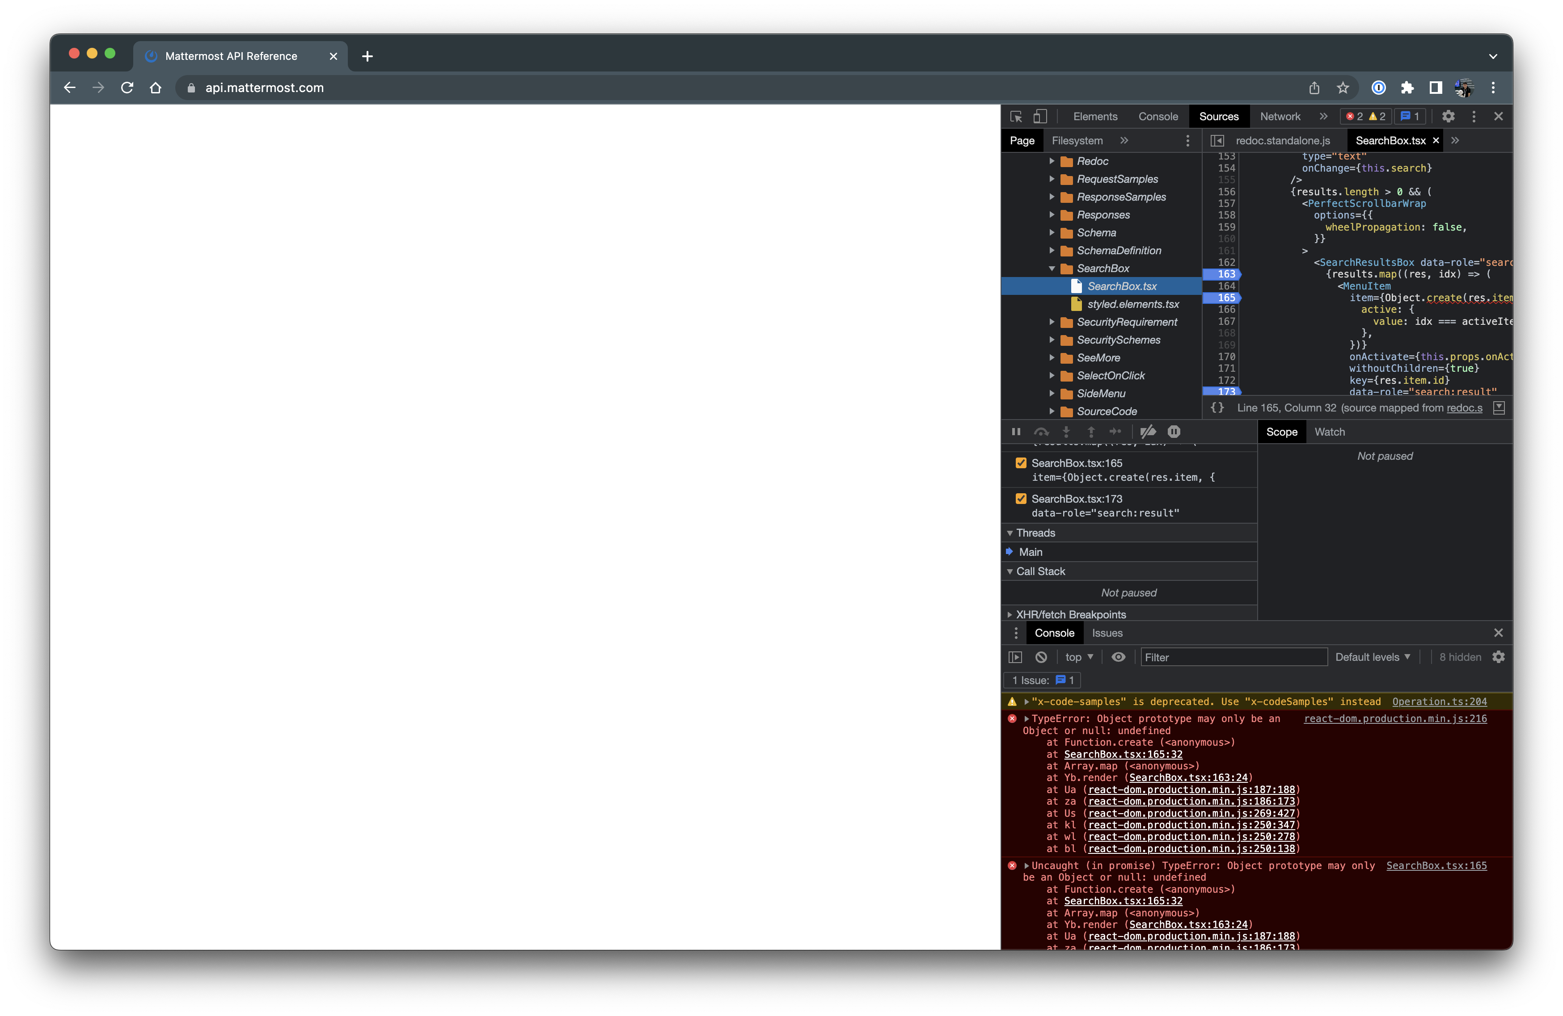Click the step over next function call icon

point(1042,432)
